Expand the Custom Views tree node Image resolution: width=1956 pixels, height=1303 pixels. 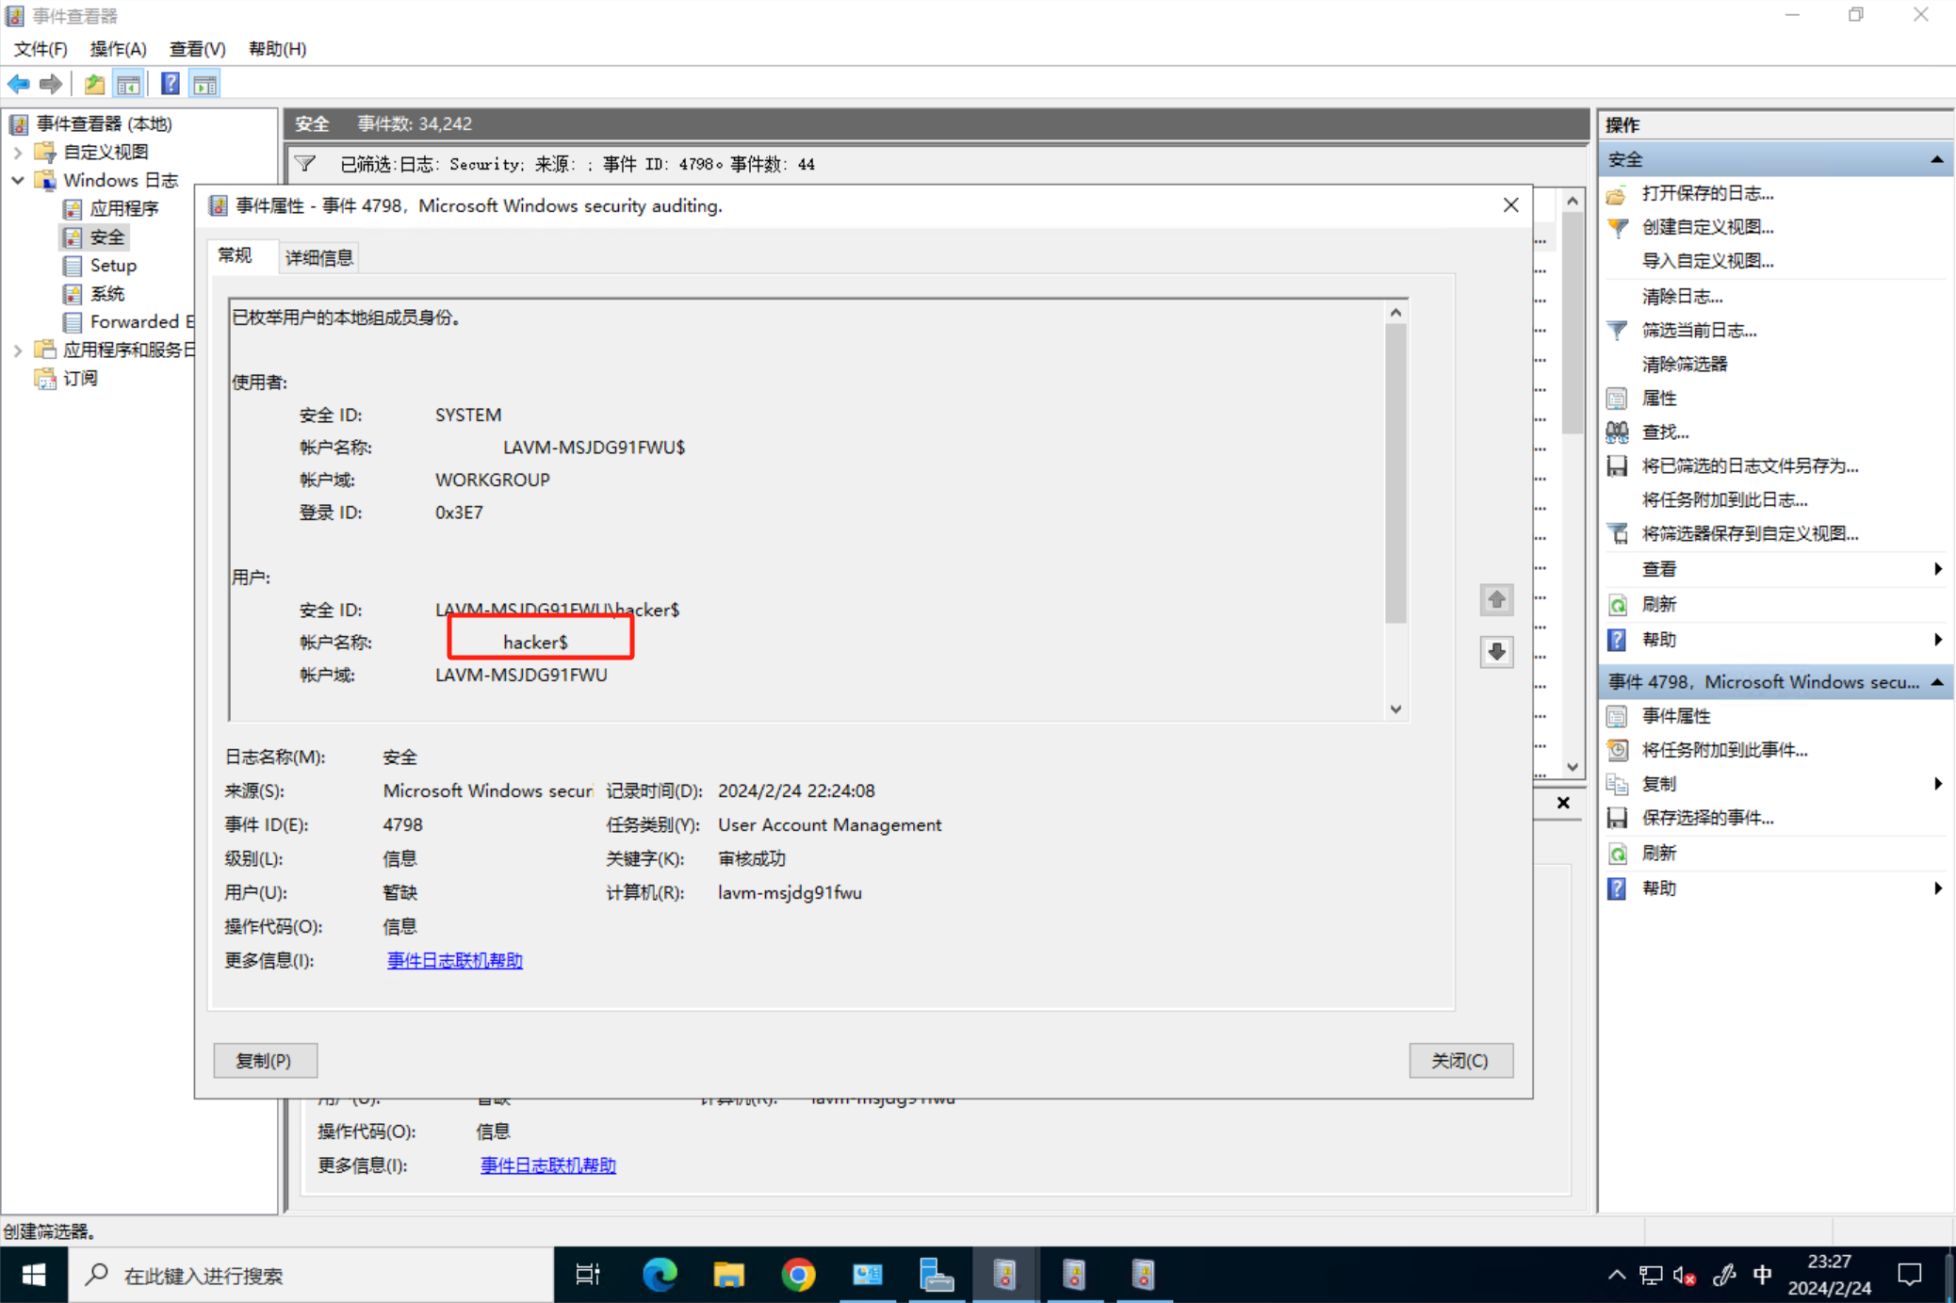pos(18,152)
